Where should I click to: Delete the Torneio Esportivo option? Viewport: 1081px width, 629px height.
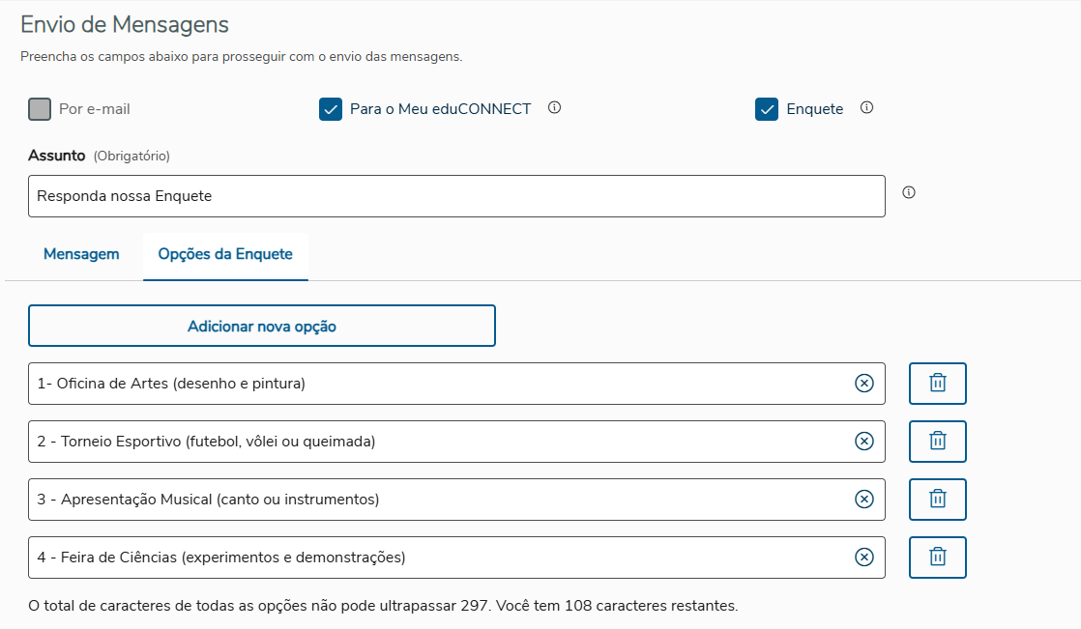pos(937,442)
